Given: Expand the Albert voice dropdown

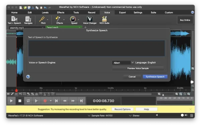Looking at the screenshot, I should pyautogui.click(x=132, y=63).
